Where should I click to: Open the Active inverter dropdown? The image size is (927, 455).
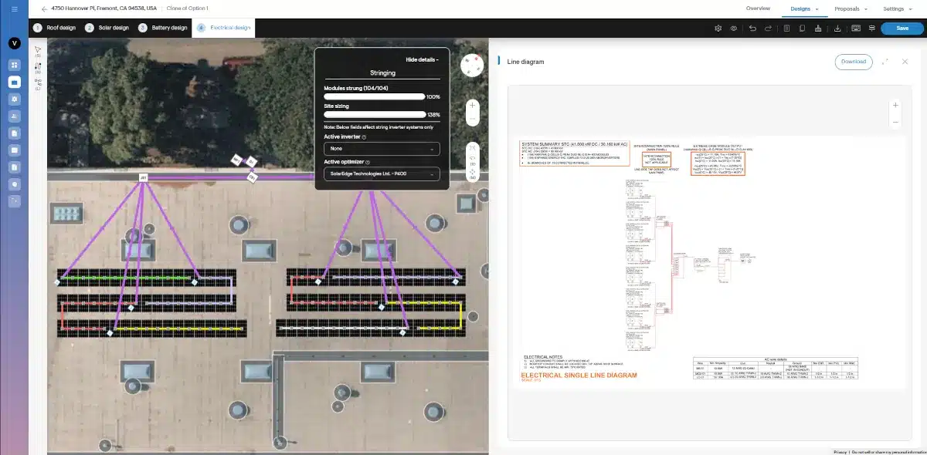point(382,148)
